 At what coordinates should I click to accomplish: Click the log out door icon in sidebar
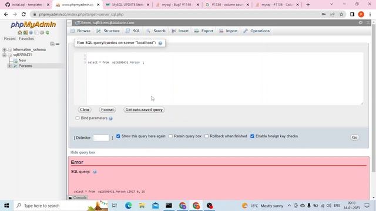25,33
